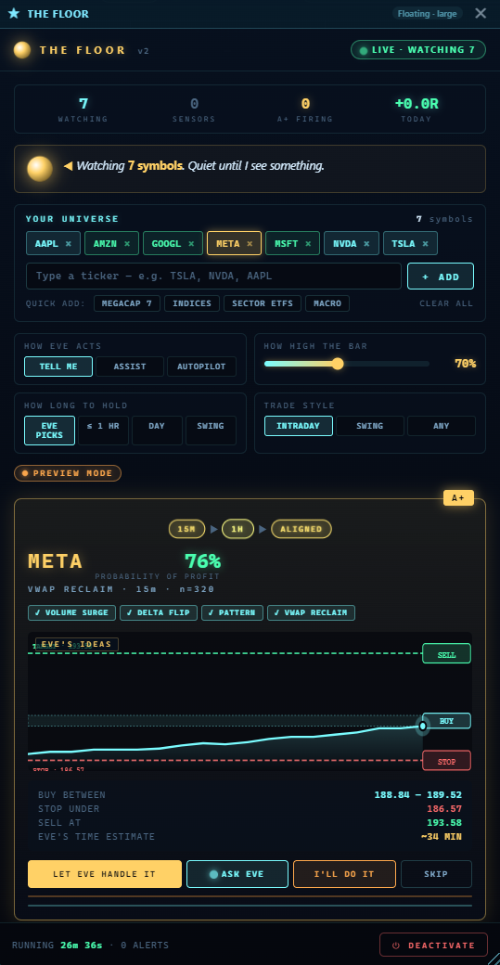Click the DEACTIVATE power button
Screen dimensions: 500x965
point(433,945)
